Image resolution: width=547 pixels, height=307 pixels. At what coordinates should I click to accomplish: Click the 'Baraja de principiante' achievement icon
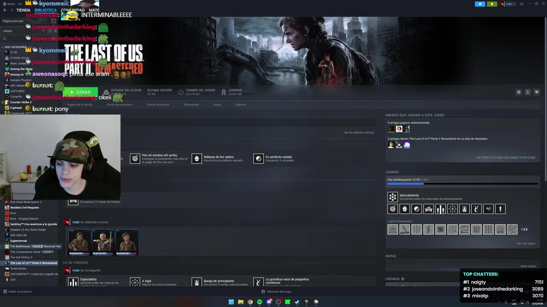point(197,282)
